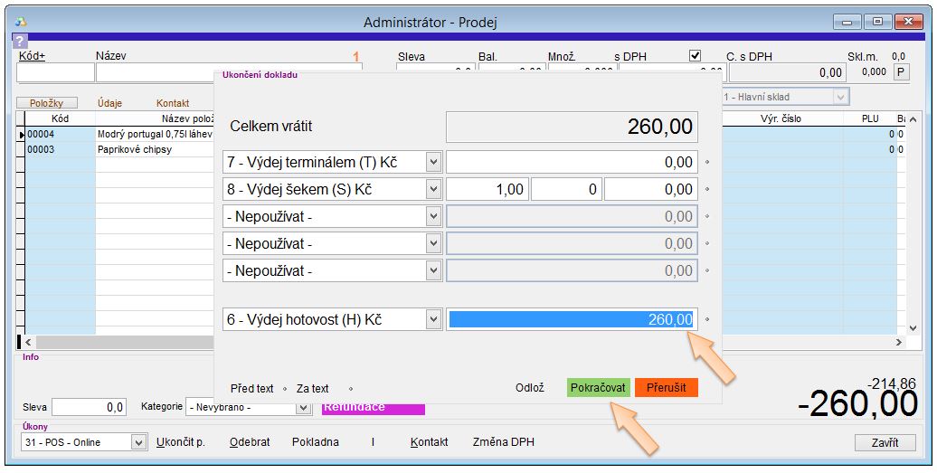Select the item row with code 00003

click(x=61, y=150)
